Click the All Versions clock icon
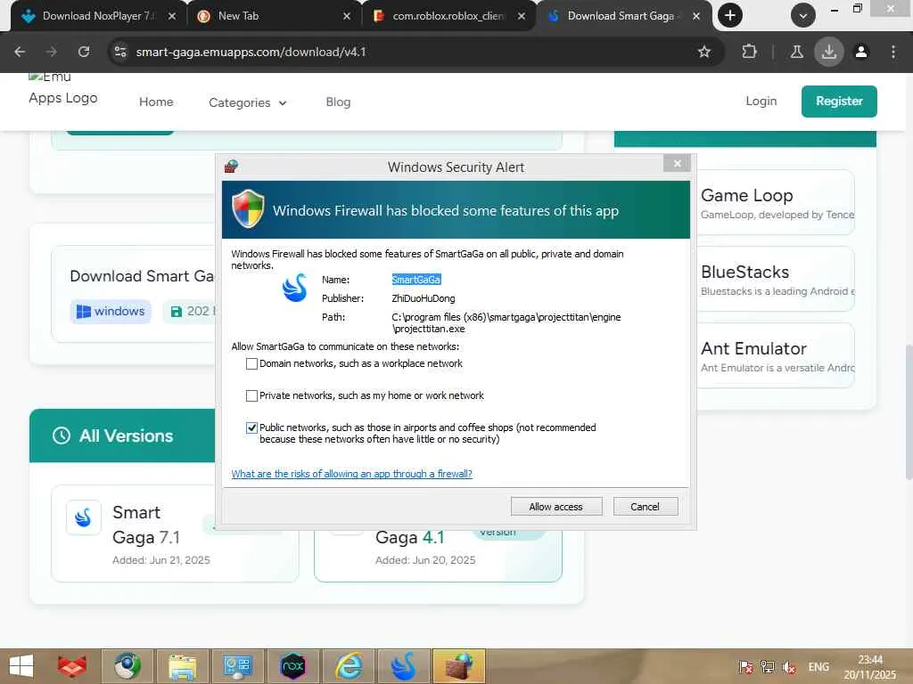This screenshot has width=913, height=684. pos(62,436)
